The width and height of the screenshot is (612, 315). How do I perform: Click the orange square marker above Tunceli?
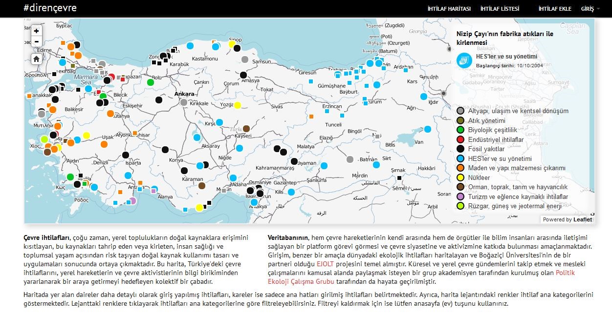tap(311, 117)
